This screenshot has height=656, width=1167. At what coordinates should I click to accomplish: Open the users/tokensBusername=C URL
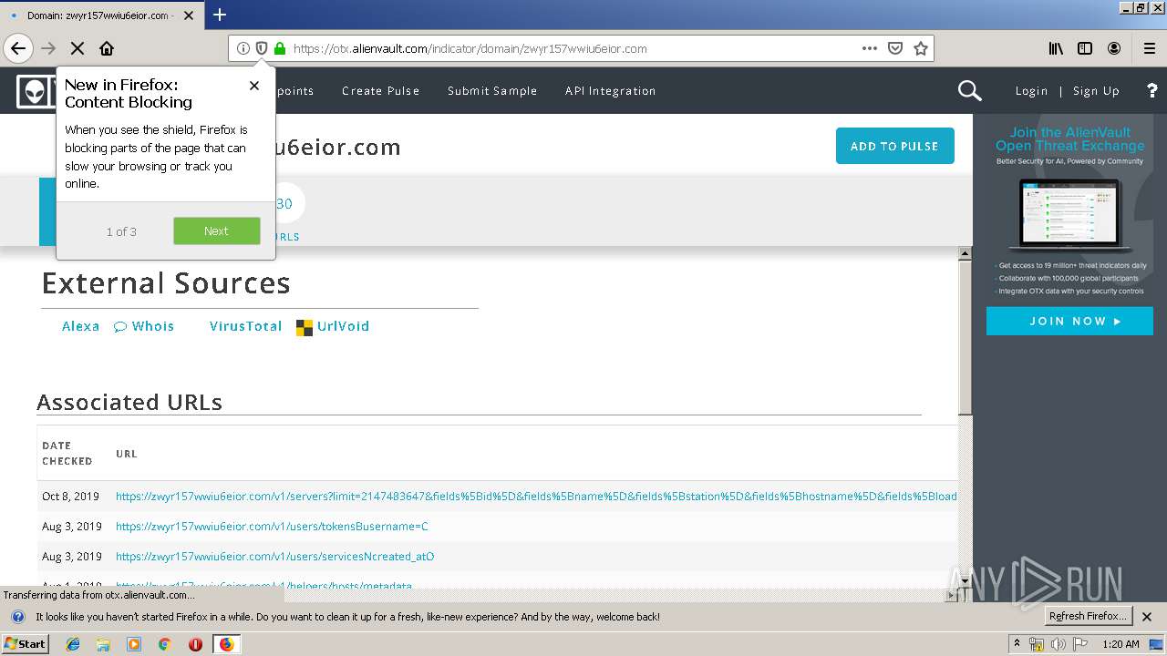272,527
